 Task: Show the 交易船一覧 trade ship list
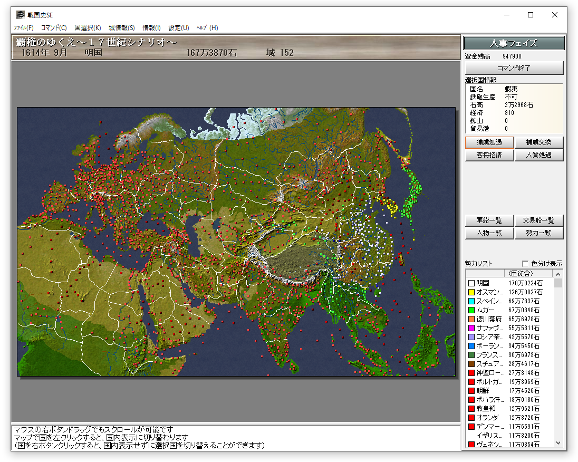click(538, 220)
